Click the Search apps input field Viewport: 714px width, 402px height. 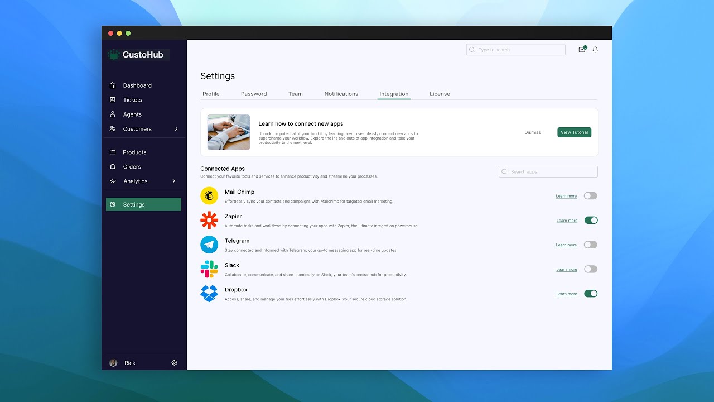tap(548, 172)
